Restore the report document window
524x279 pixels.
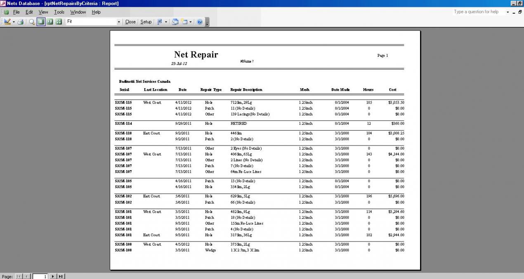520,12
